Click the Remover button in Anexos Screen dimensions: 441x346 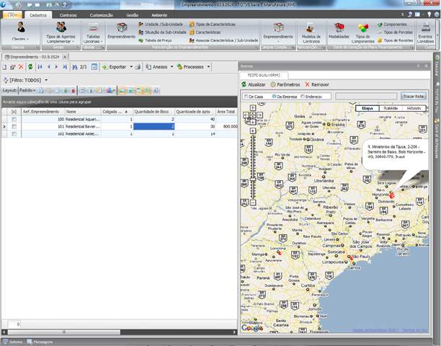tap(317, 84)
